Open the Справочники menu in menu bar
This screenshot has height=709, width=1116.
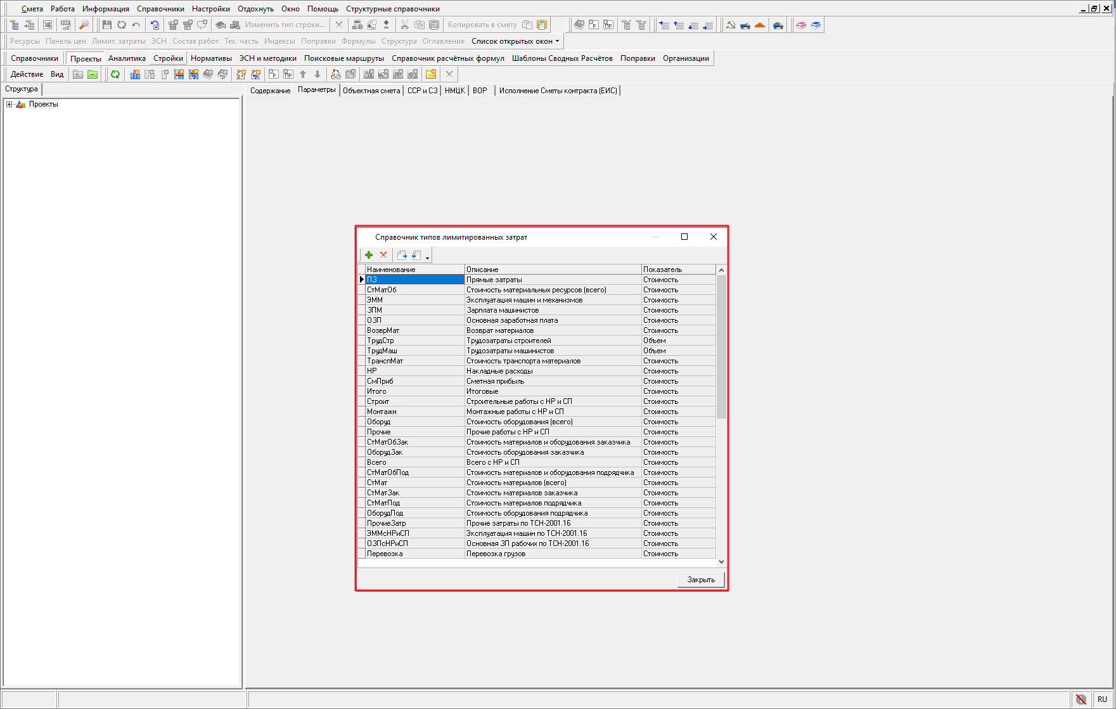[x=160, y=9]
